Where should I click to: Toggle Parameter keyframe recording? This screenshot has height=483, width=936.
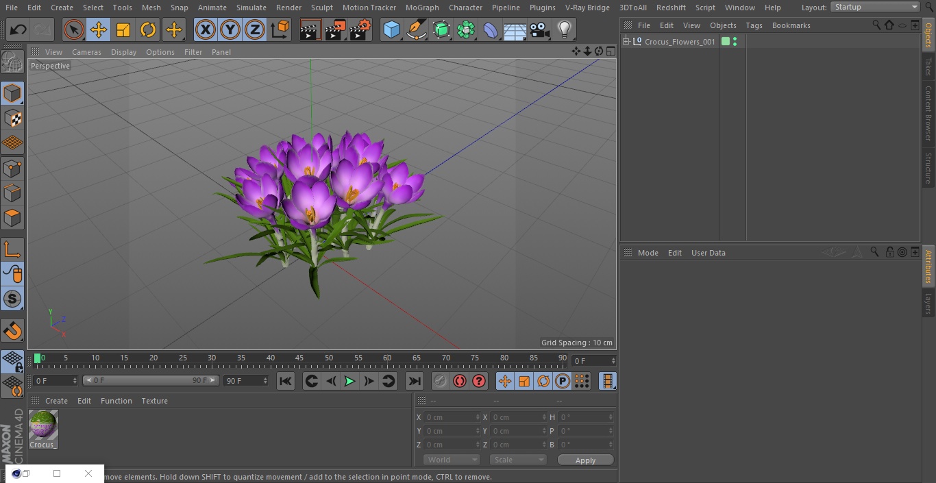[x=563, y=381]
